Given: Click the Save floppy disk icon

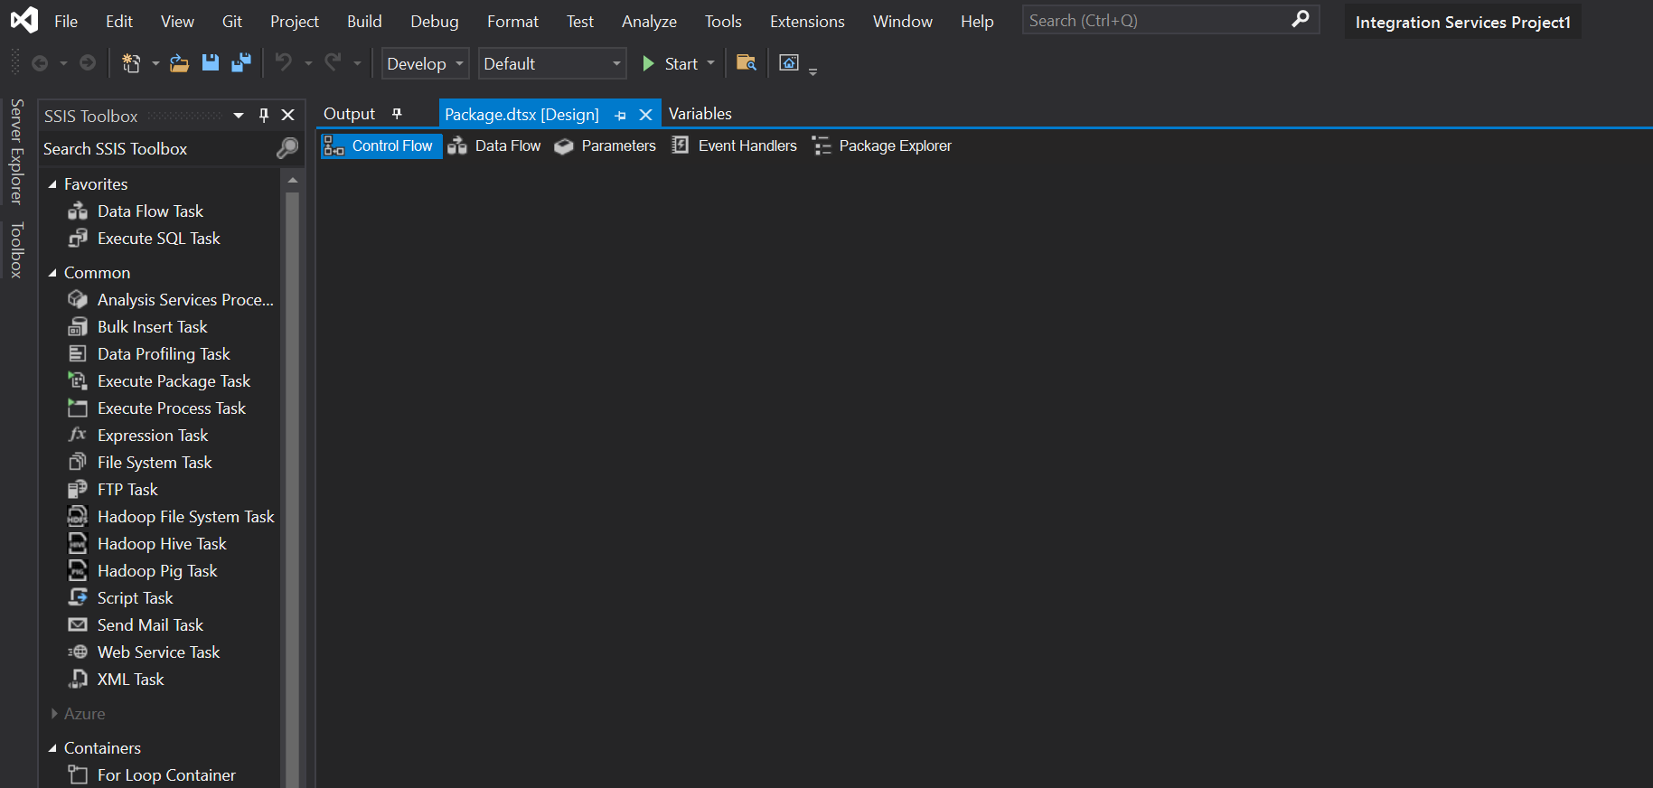Looking at the screenshot, I should [x=211, y=63].
